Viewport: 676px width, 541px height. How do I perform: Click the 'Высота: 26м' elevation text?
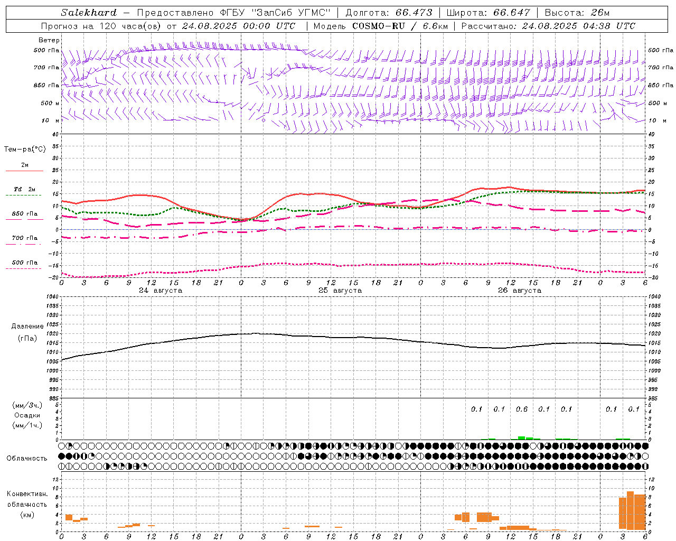(578, 13)
